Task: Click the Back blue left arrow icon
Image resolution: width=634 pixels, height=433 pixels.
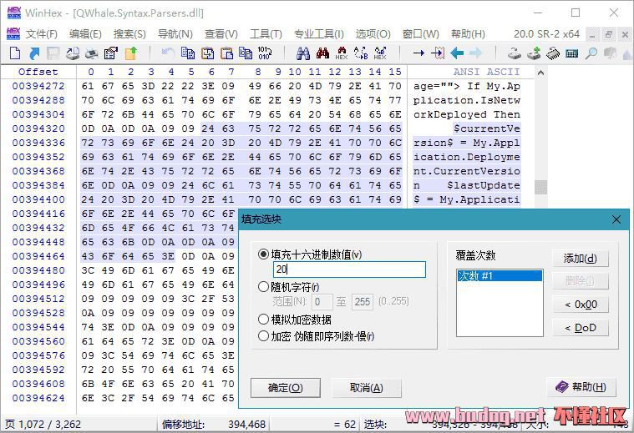Action: 457,53
